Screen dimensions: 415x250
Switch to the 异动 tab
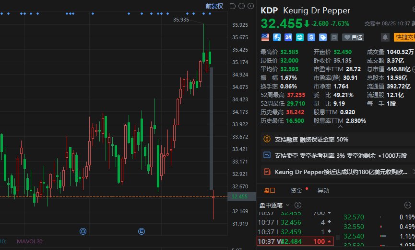coord(323,190)
